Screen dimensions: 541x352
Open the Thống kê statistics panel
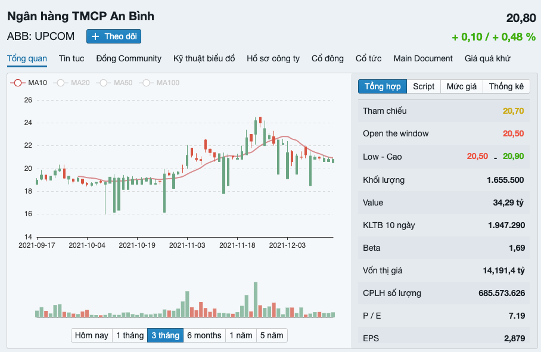(x=506, y=86)
